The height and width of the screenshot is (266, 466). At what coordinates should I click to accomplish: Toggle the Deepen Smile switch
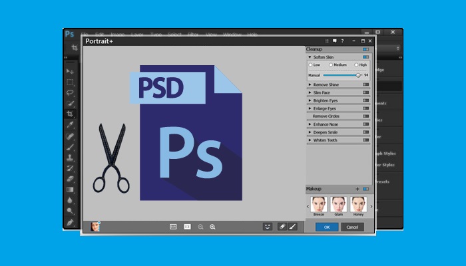366,132
